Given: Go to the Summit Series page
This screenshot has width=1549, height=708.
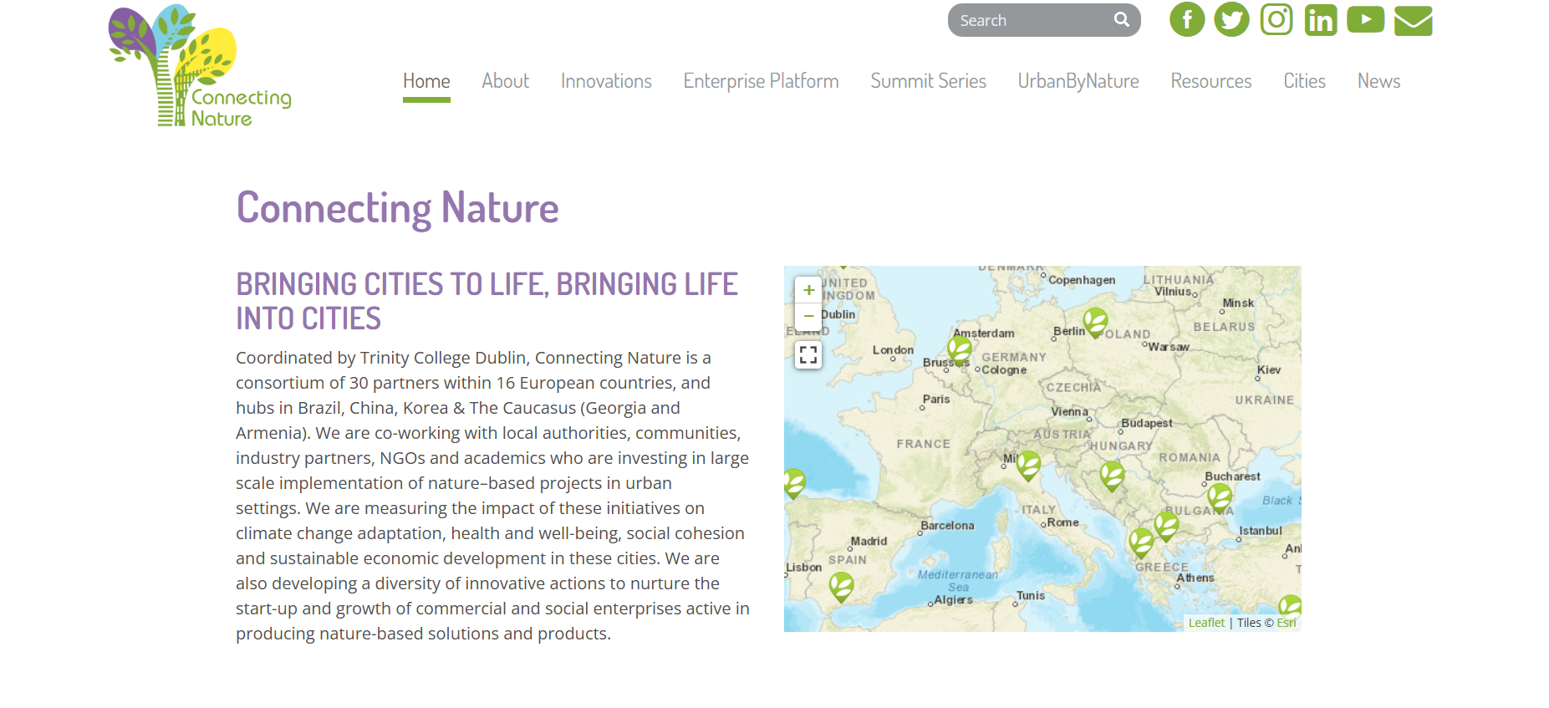Looking at the screenshot, I should (928, 81).
